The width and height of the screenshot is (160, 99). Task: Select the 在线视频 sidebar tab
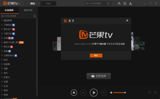click(9, 10)
